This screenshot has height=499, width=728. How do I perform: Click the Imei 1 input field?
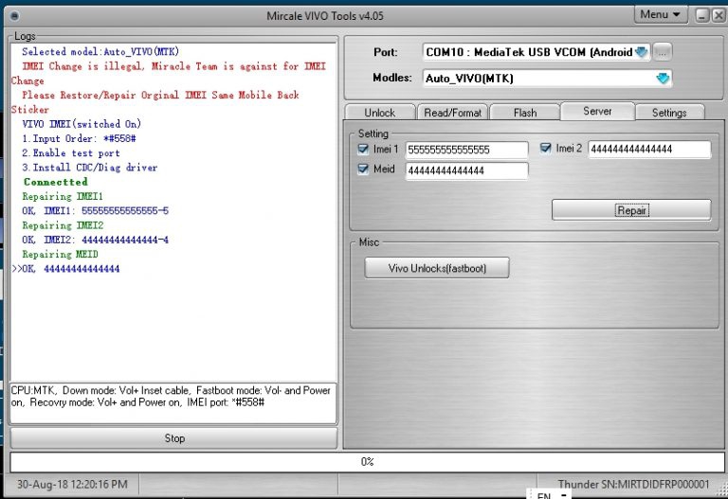[466, 150]
